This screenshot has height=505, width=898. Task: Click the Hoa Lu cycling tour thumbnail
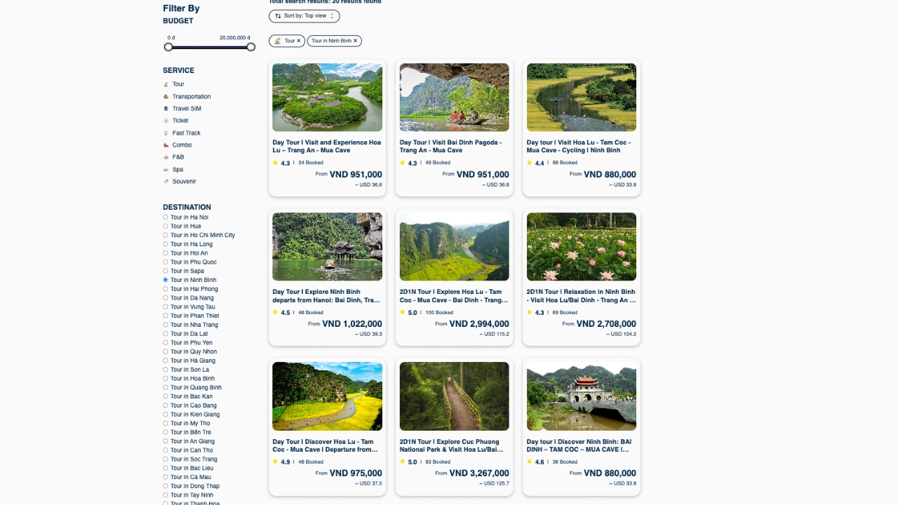581,97
